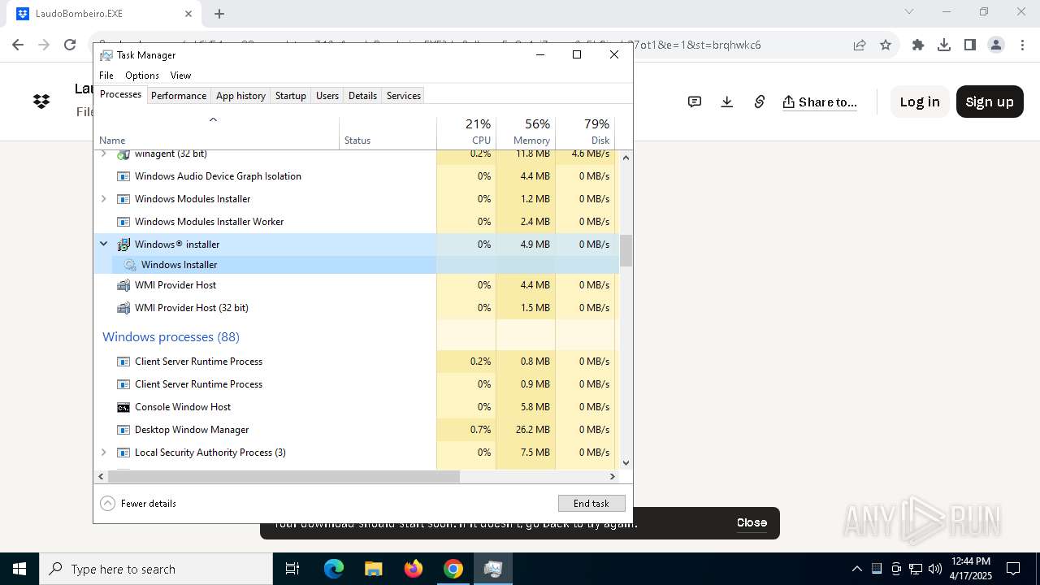Sort processes by CPU column
Viewport: 1040px width, 585px height.
[466, 132]
